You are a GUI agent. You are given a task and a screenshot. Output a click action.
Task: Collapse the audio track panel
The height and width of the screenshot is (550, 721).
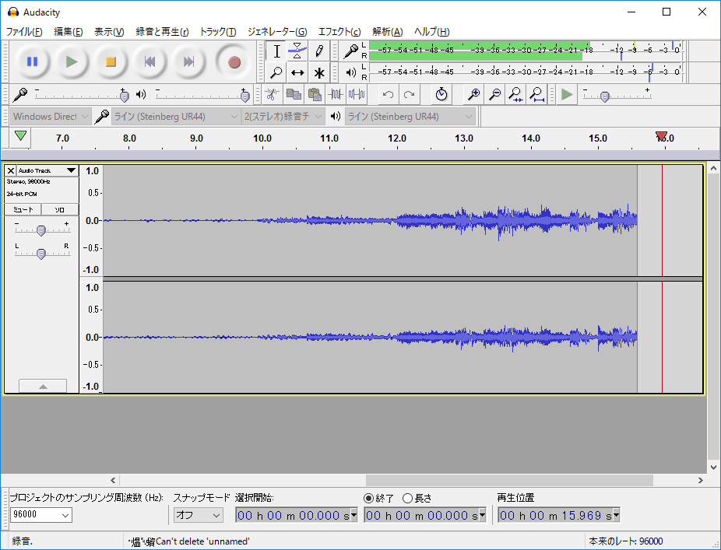point(43,386)
